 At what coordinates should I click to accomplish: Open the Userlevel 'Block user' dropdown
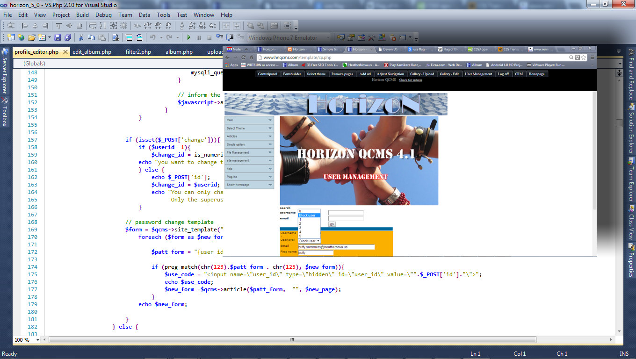(309, 241)
